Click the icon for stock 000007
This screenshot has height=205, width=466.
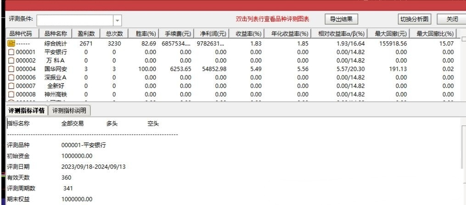tap(12, 85)
